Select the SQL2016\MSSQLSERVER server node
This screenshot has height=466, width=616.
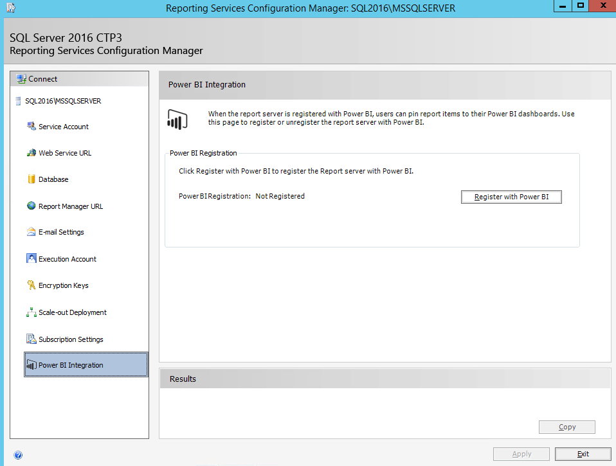[62, 101]
